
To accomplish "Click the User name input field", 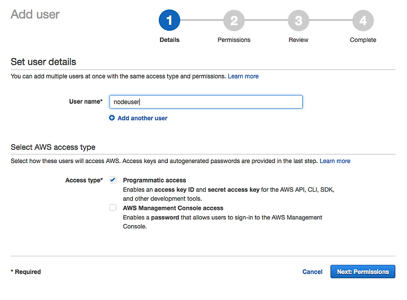I will [x=206, y=102].
